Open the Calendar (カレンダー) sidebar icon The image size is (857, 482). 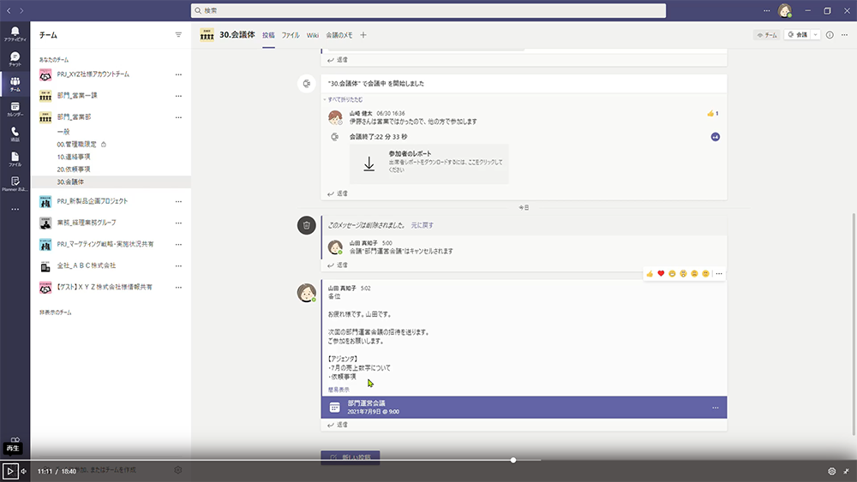[15, 109]
